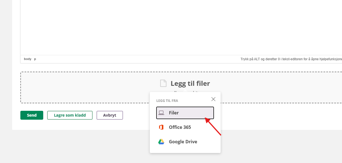Screen dimensions: 342x163
Task: Click the Google Drive triangle icon
Action: pos(161,142)
